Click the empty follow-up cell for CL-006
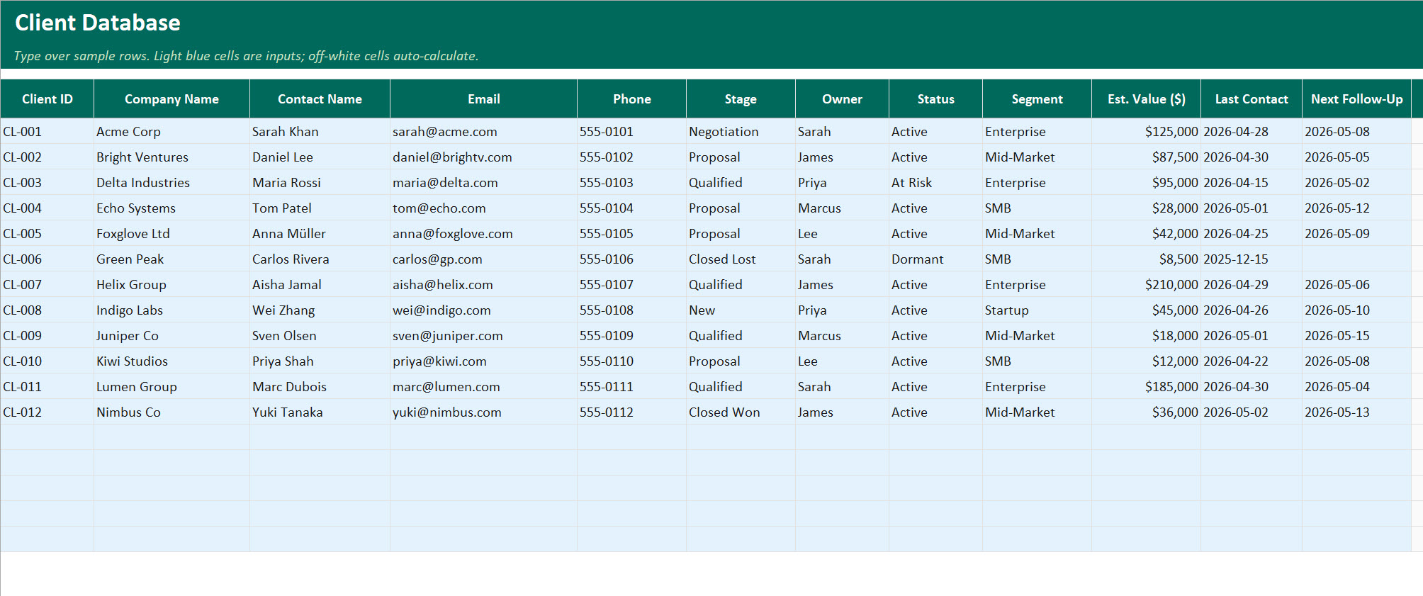Image resolution: width=1423 pixels, height=596 pixels. 1356,259
